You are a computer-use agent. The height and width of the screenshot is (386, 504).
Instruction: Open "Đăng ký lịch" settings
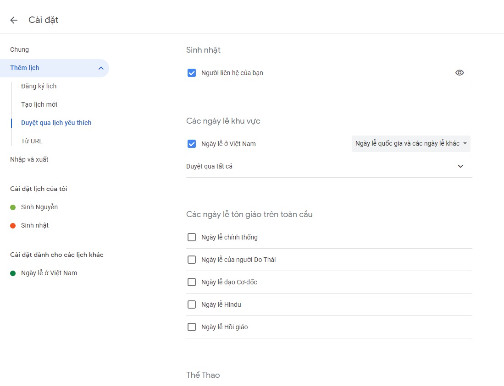pyautogui.click(x=39, y=86)
